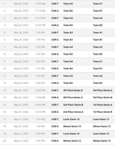Click CAN-T venue for game 11
This screenshot has height=145, width=115.
55,76
